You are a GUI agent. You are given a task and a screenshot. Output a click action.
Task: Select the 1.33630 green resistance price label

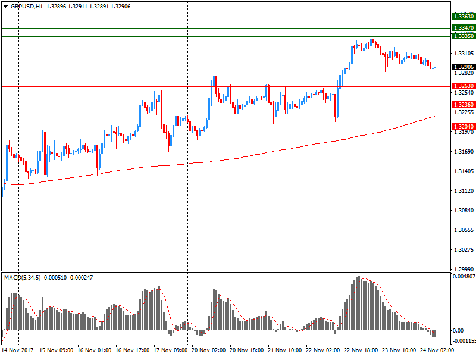coord(464,17)
